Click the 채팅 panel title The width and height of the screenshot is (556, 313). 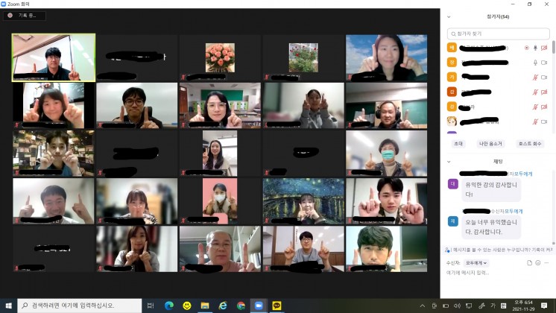coord(498,161)
